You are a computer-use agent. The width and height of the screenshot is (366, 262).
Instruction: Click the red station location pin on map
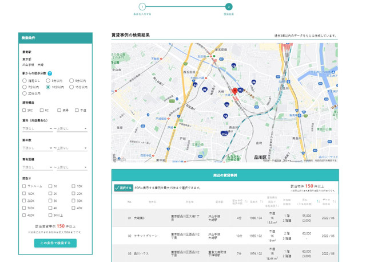(235, 91)
